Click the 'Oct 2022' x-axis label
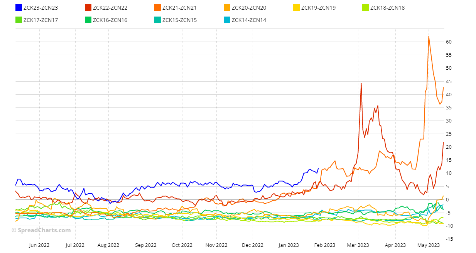Screen dimensions: 476x253 tap(182, 245)
